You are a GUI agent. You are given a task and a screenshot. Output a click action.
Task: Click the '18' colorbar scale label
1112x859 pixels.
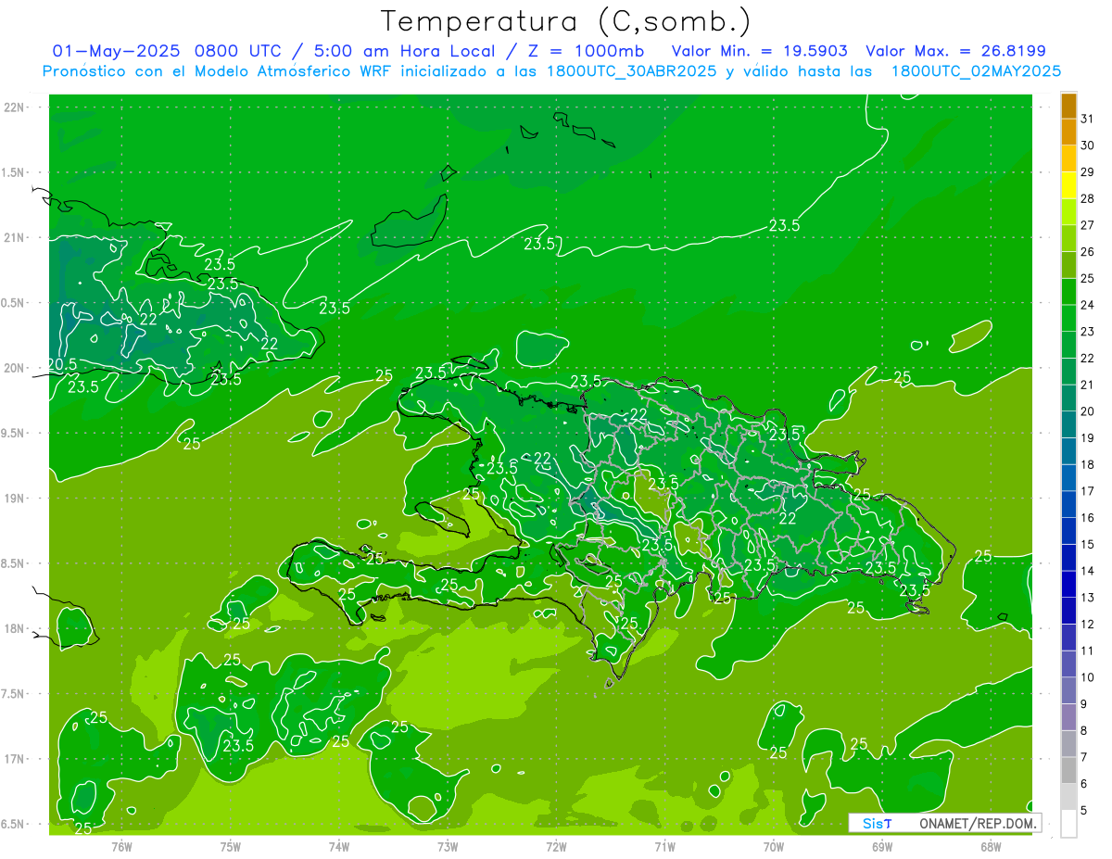point(1088,465)
